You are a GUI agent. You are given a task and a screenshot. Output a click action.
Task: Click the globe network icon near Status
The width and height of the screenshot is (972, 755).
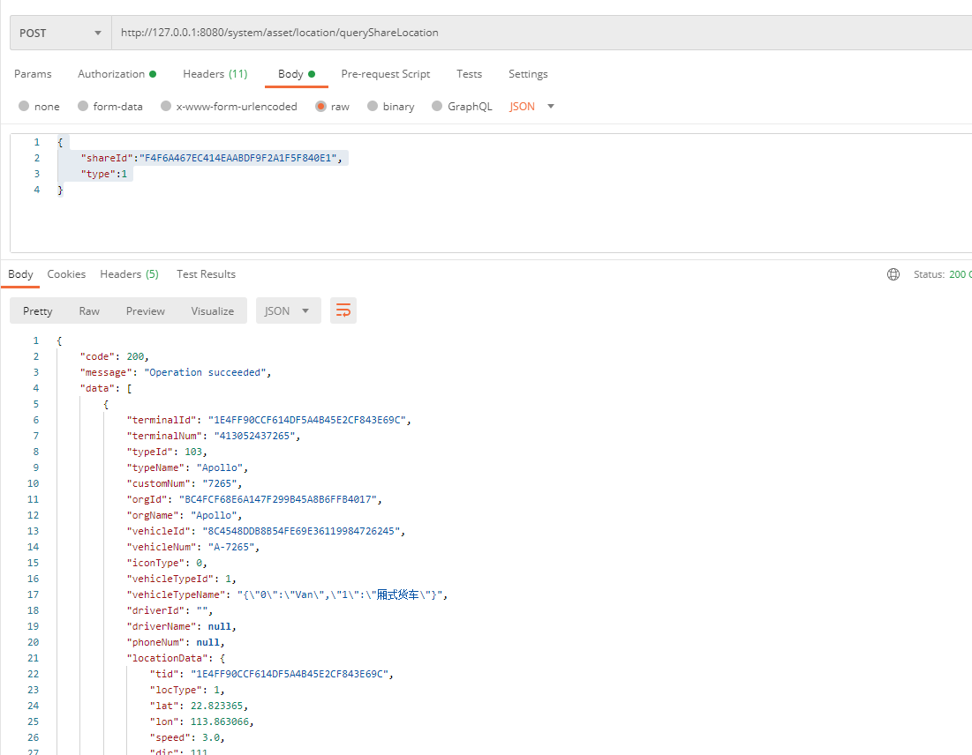pyautogui.click(x=893, y=274)
